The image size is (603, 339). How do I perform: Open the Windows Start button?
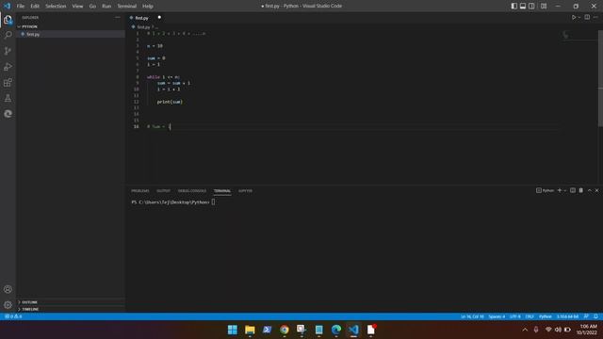point(233,330)
